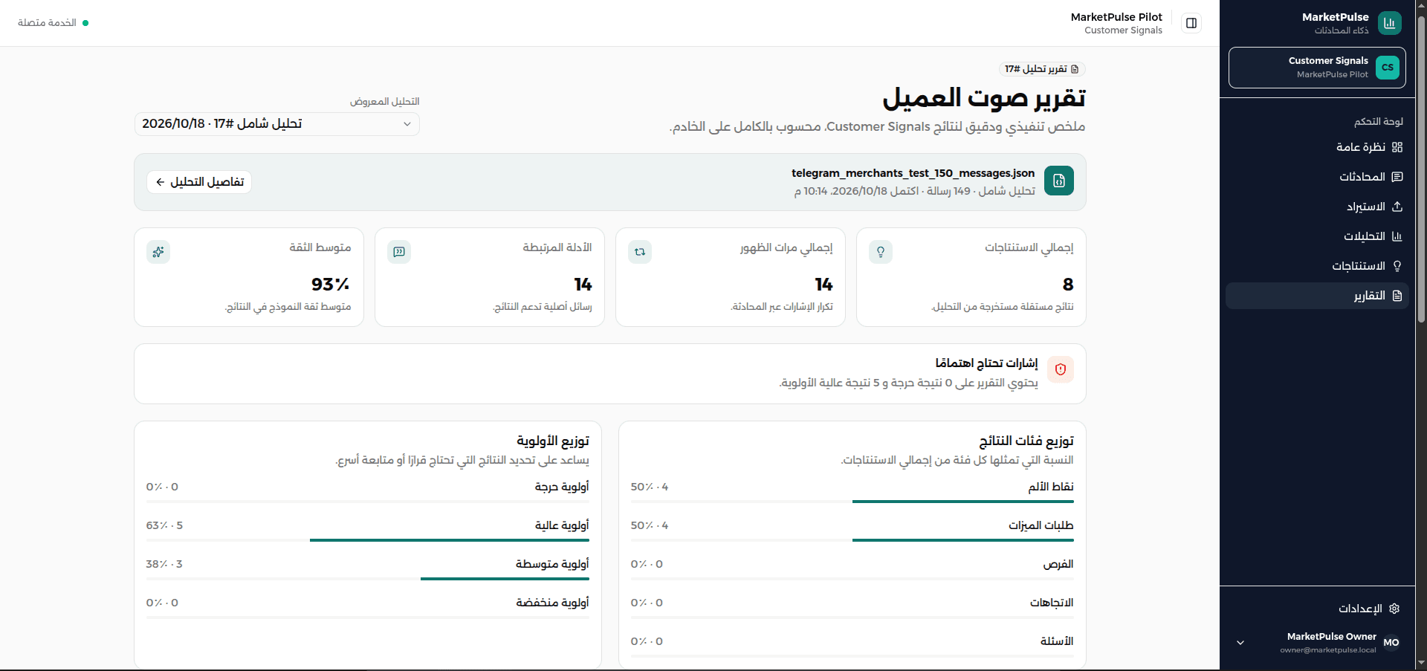1427x671 pixels.
Task: Navigate to الاستيراد section
Action: click(x=1317, y=207)
